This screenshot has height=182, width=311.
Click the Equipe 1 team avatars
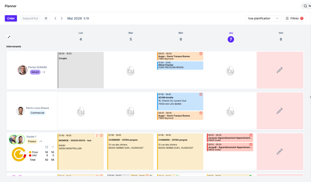(17, 140)
